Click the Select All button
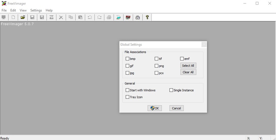Viewport: 276px width, 140px height. 188,65
